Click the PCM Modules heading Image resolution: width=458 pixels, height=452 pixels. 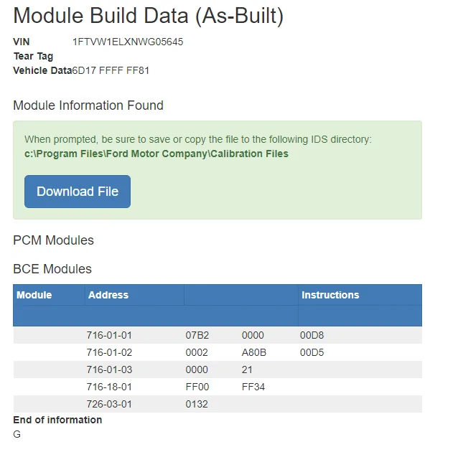click(53, 240)
